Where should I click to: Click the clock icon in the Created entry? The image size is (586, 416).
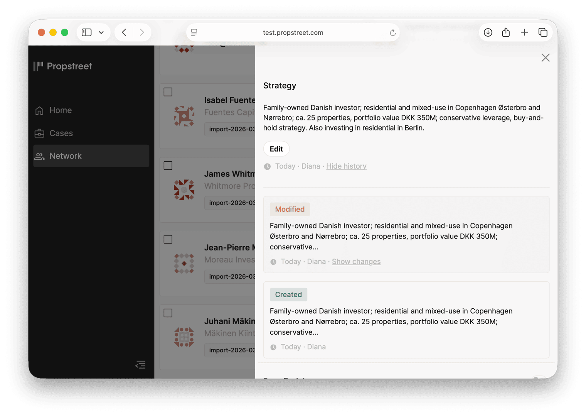tap(273, 347)
